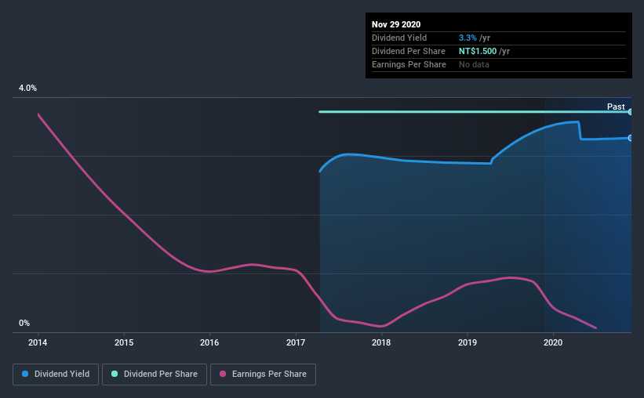
Task: Toggle the Earnings Per Share legend button
Action: pyautogui.click(x=263, y=374)
